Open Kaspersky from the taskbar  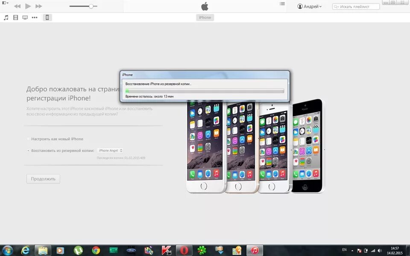(166, 250)
